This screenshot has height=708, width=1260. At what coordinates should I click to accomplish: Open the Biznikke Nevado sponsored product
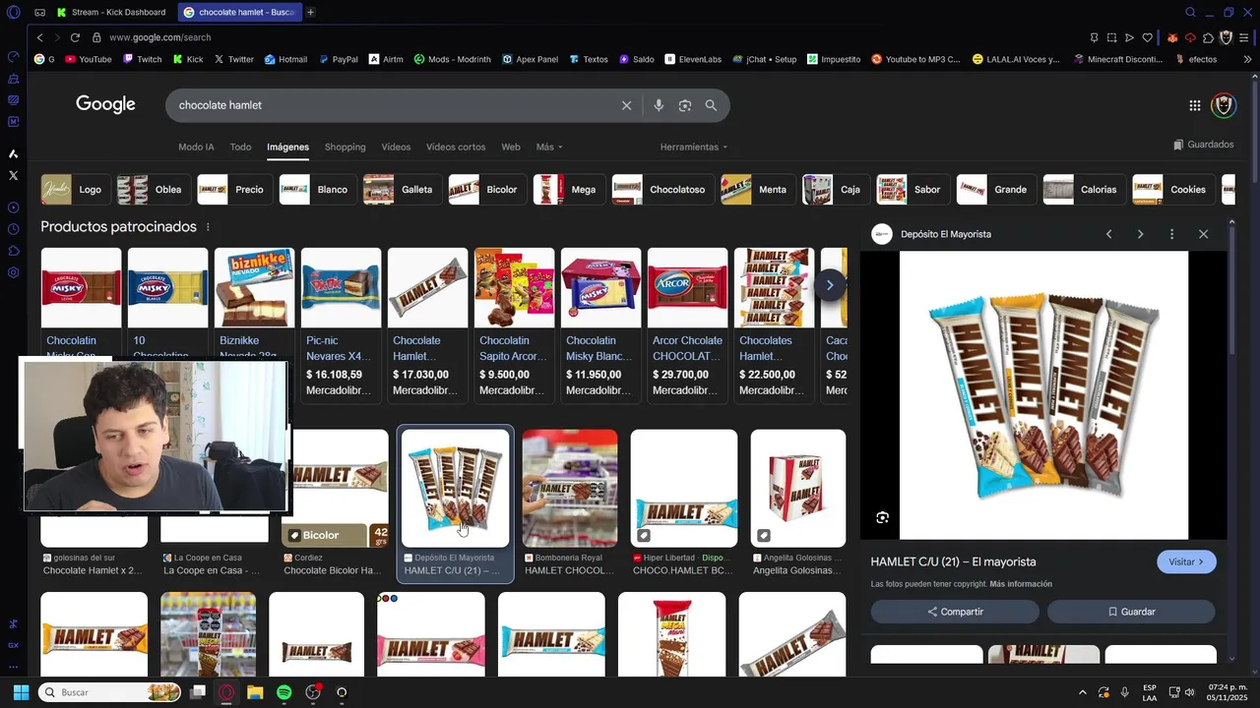[x=254, y=324]
